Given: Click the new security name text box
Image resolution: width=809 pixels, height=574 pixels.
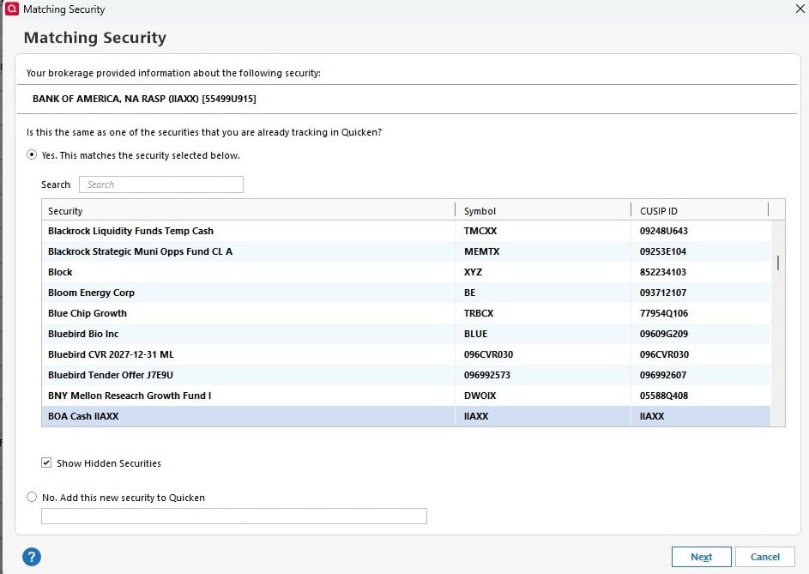Looking at the screenshot, I should point(233,516).
